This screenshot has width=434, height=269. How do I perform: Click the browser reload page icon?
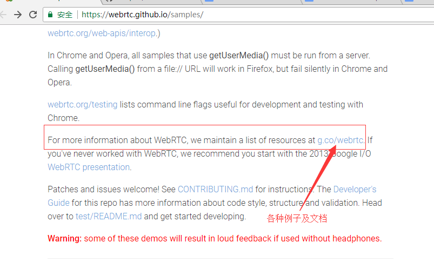(33, 15)
